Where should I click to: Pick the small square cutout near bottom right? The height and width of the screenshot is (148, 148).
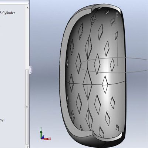pyautogui.click(x=117, y=128)
